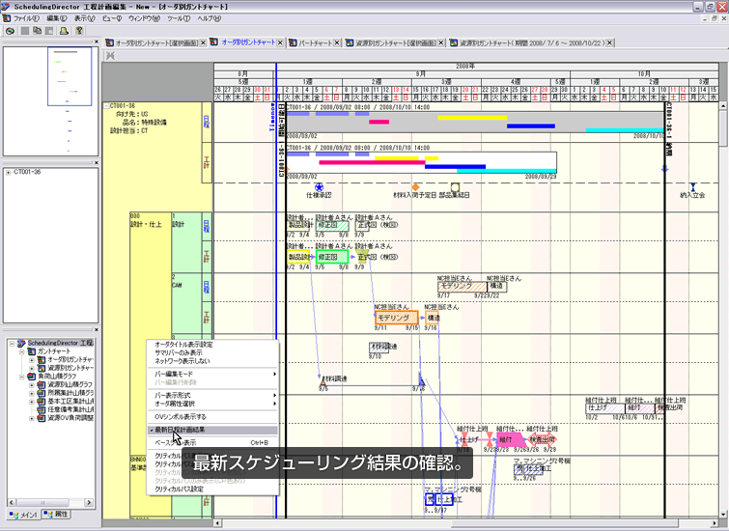
Task: Open the オーダ属性選択 submenu
Action: [213, 404]
